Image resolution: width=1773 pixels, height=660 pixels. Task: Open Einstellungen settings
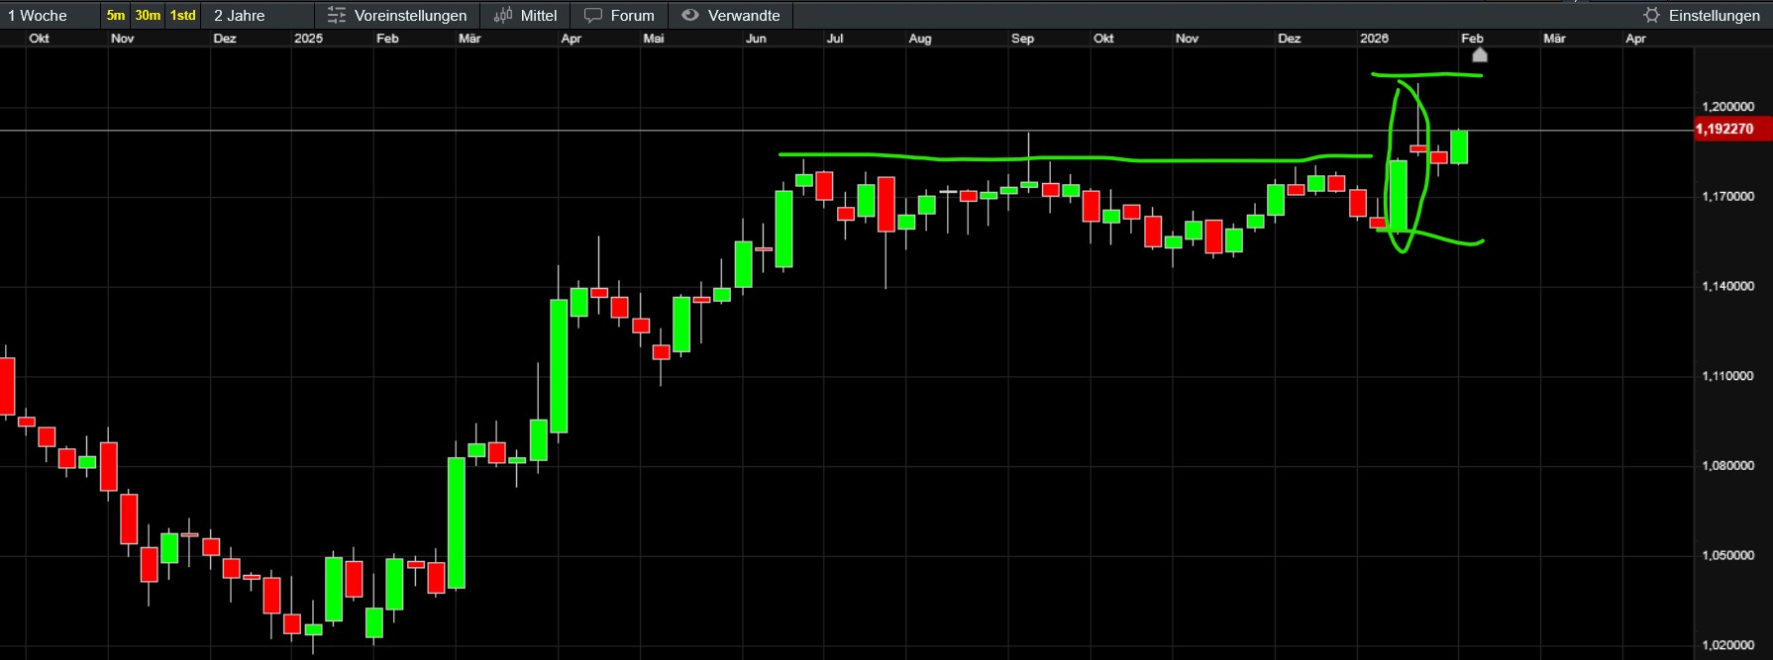click(x=1714, y=16)
